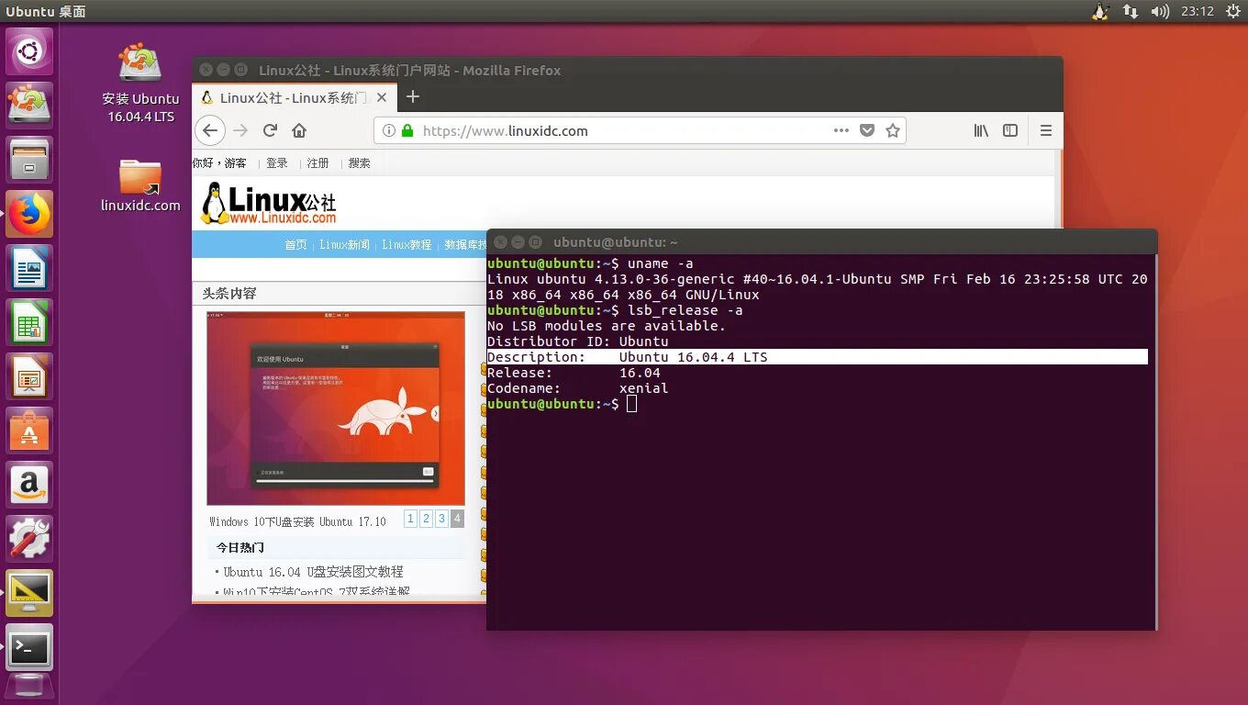This screenshot has height=705, width=1248.
Task: Open LibreOffice Impress from launcher
Action: pos(30,376)
